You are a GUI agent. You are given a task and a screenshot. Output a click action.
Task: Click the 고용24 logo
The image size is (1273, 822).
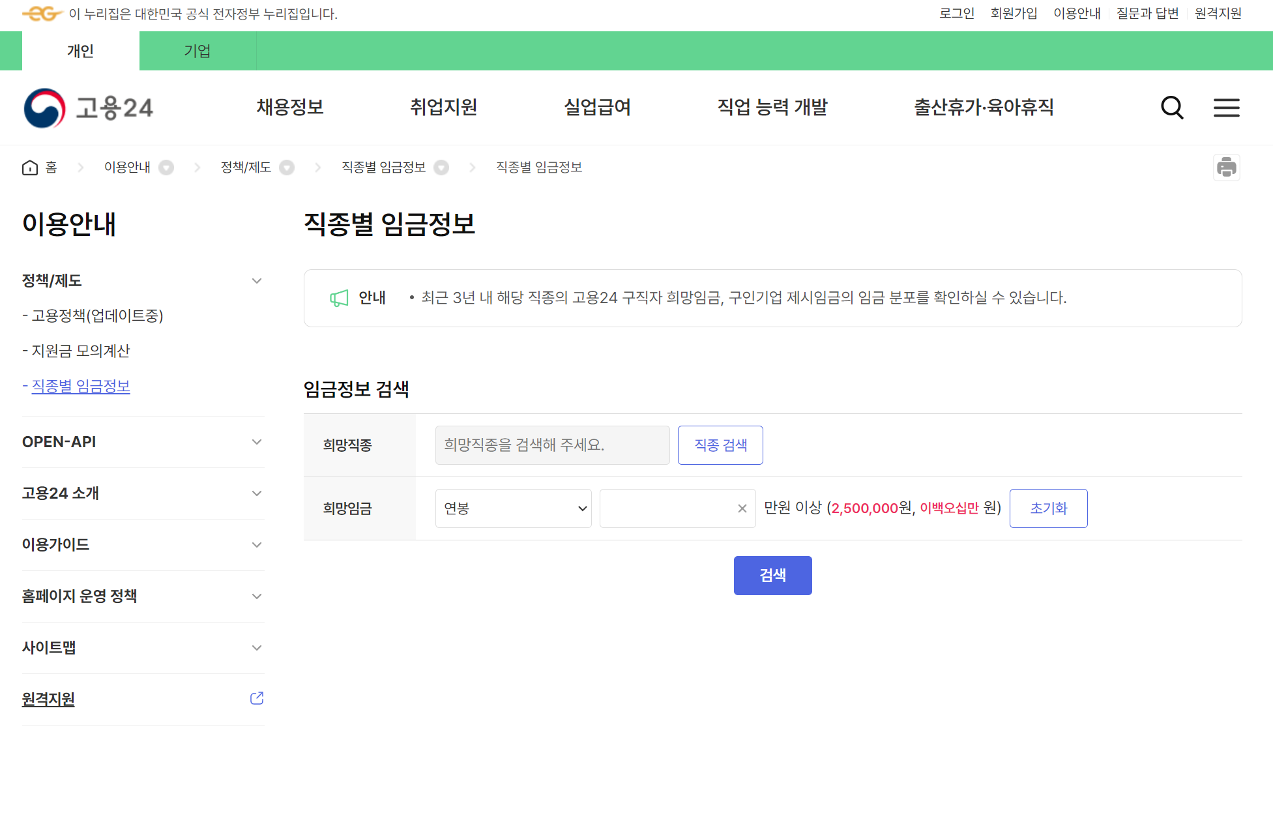(x=88, y=108)
